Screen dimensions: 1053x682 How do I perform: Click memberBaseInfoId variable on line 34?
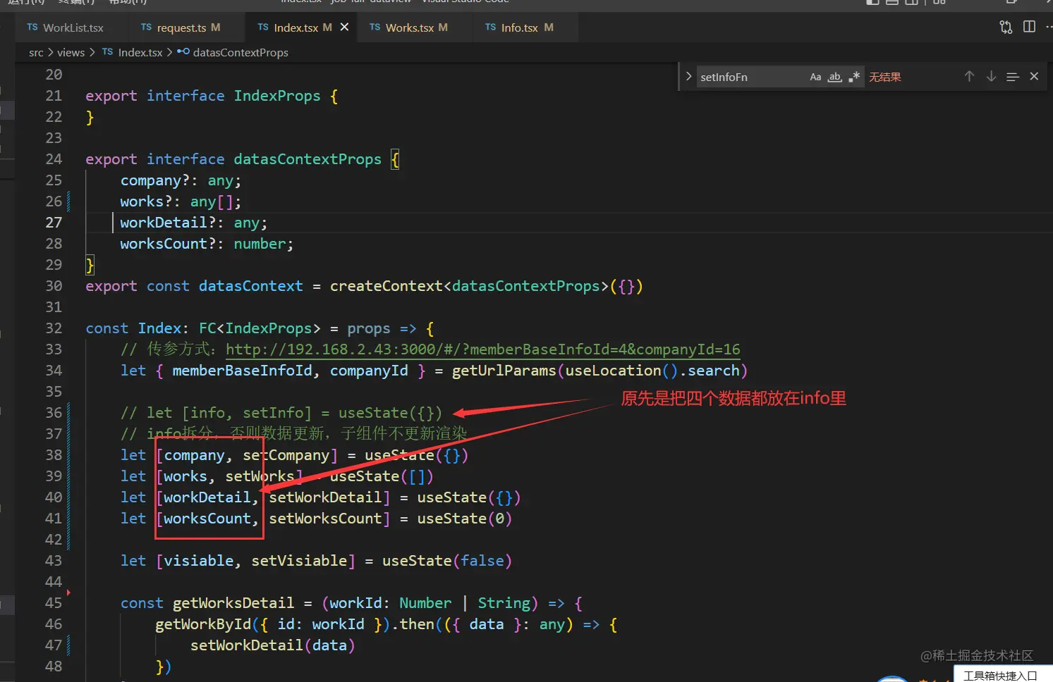coord(242,371)
